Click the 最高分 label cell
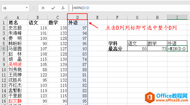Image resolution: width=190 pixels, height=105 pixels. (117, 49)
